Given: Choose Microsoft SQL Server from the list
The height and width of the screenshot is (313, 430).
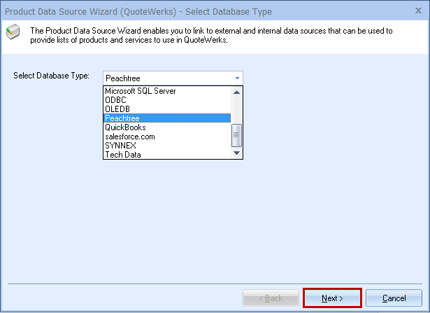Looking at the screenshot, I should pos(167,91).
